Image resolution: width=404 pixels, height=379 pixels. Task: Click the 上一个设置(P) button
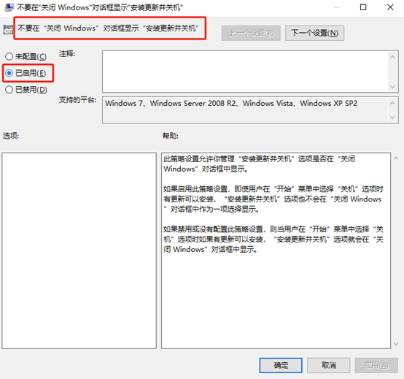(x=251, y=33)
